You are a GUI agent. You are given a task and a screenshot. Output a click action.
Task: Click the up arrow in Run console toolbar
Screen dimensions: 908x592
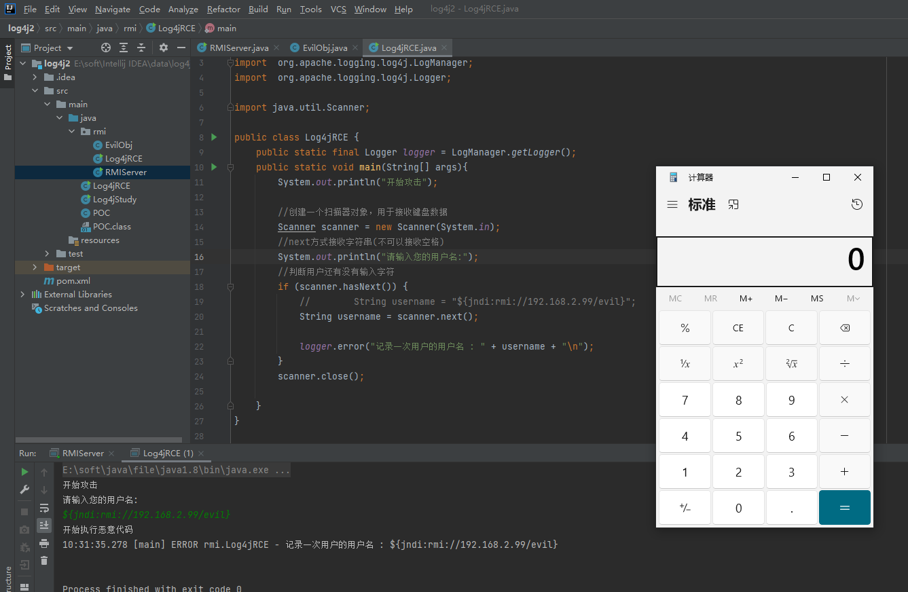tap(44, 472)
